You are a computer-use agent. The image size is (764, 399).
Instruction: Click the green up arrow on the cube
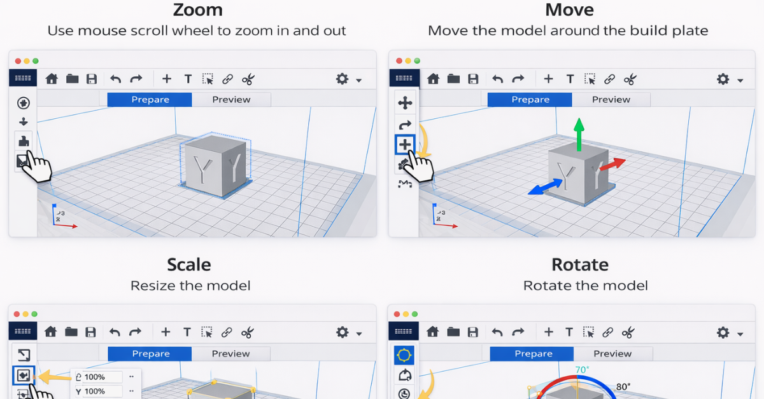tap(578, 133)
